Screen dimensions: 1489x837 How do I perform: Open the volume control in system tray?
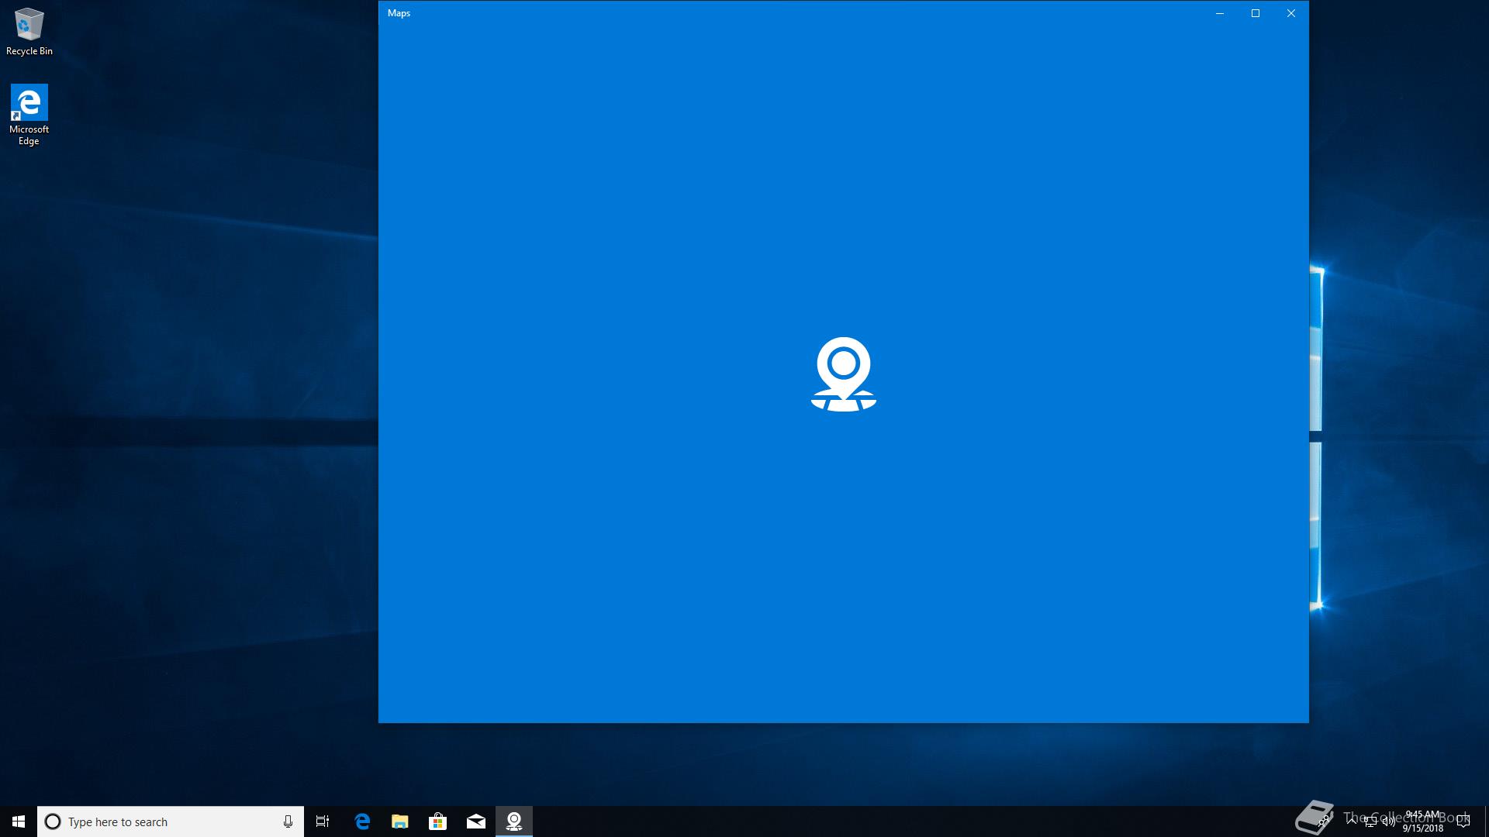pyautogui.click(x=1389, y=821)
